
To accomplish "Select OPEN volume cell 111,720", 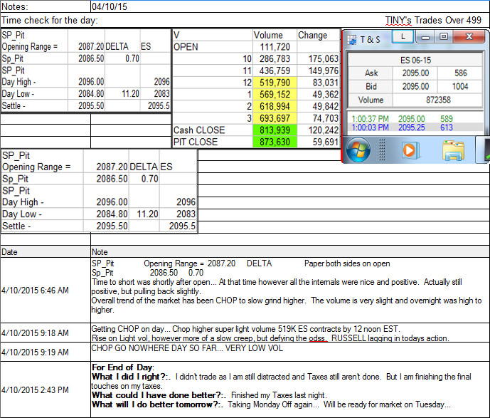I will click(275, 47).
